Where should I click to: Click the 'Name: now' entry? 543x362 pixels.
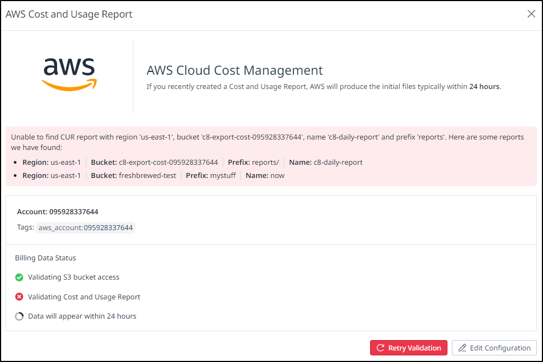pos(265,176)
